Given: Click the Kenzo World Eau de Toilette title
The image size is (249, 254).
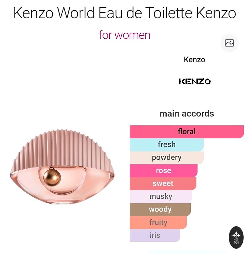Looking at the screenshot, I should tap(124, 13).
